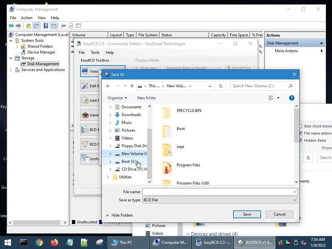This screenshot has height=249, width=332.
Task: Expand the Boot (X:) drive node
Action: [110, 161]
